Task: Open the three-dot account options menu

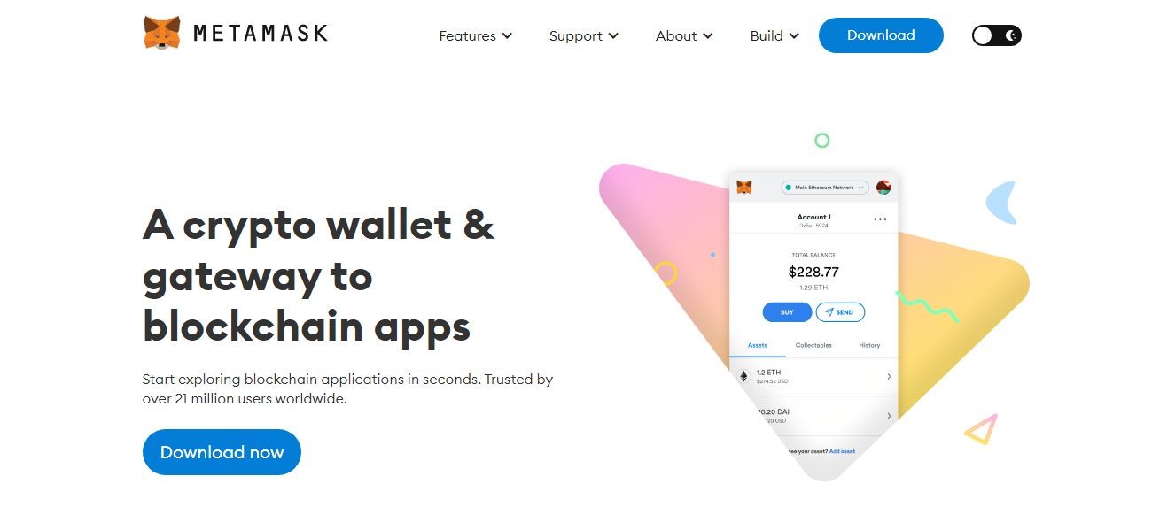Action: (880, 219)
